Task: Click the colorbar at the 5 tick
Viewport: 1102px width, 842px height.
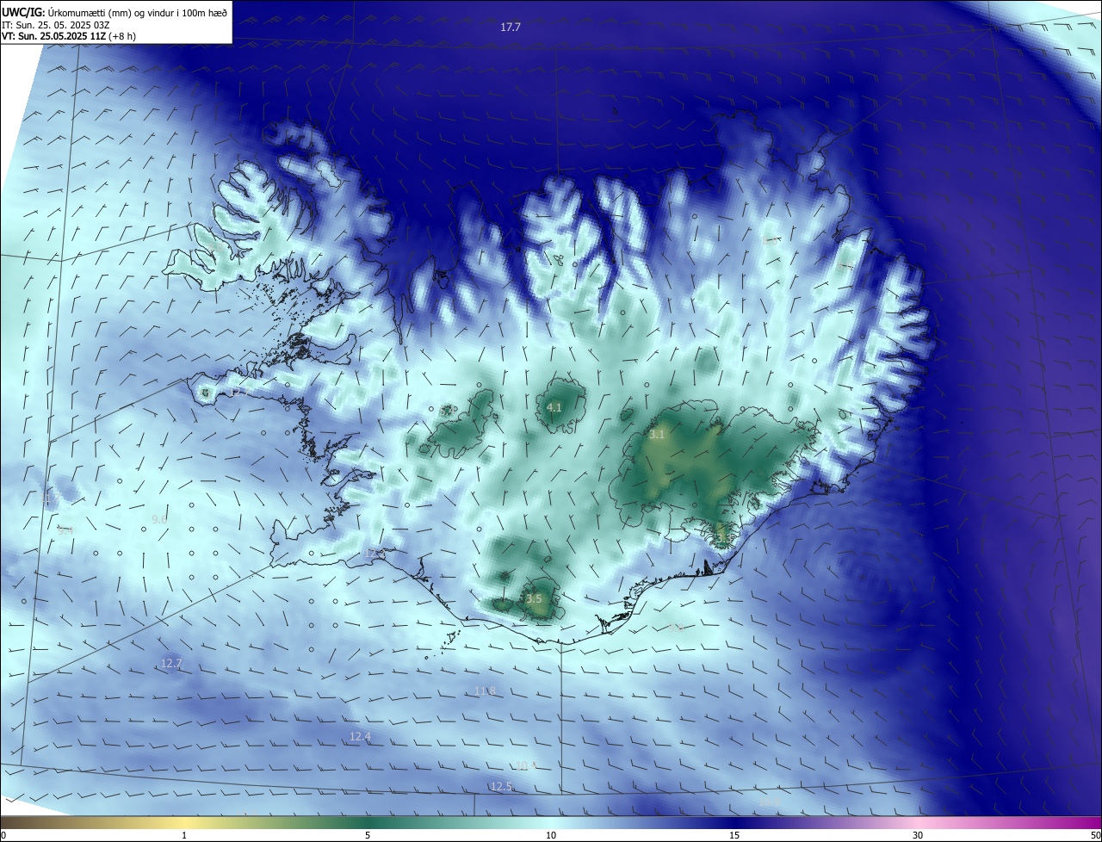Action: (x=368, y=835)
